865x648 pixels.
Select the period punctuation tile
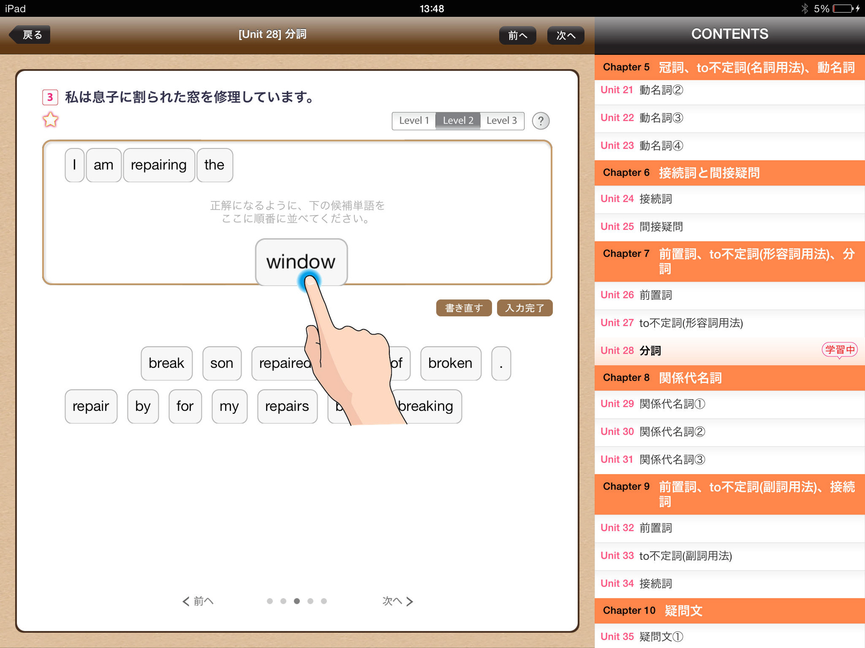pyautogui.click(x=501, y=363)
